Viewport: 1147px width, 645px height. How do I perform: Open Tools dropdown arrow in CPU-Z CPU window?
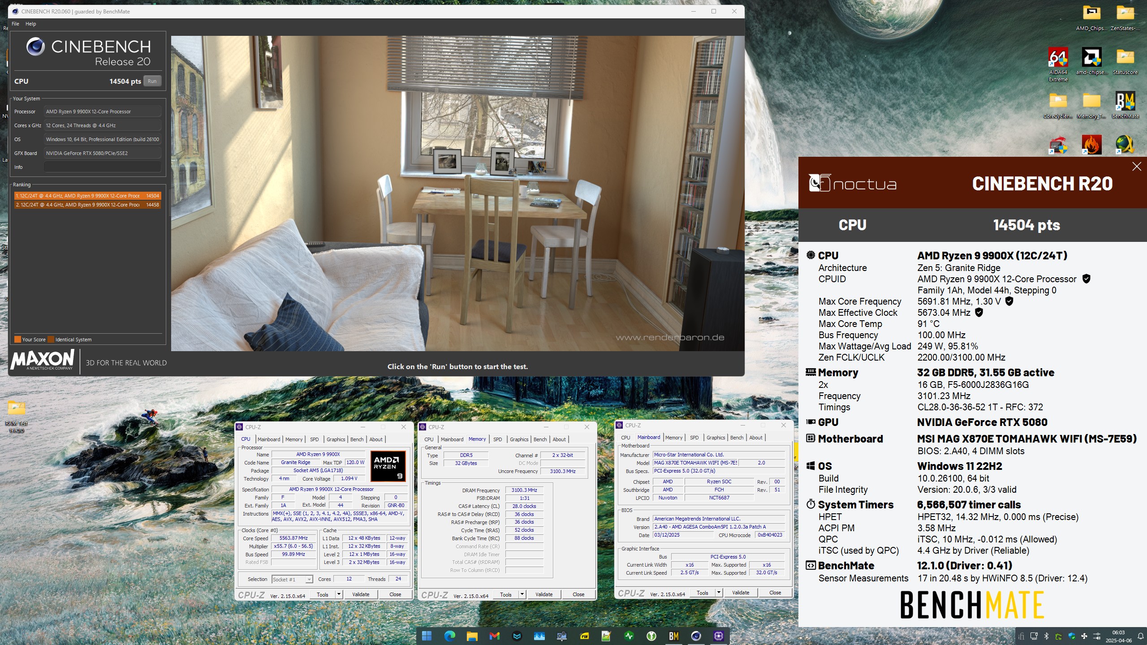(x=339, y=594)
